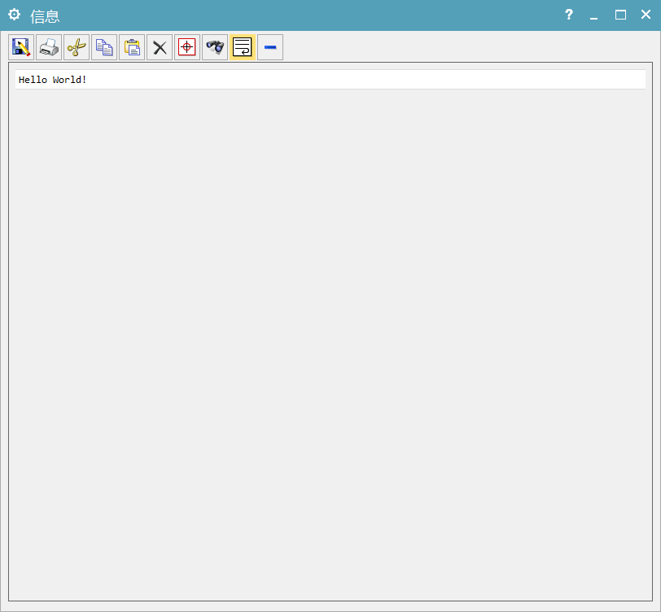Place cursor in the Hello World! line

[x=52, y=80]
